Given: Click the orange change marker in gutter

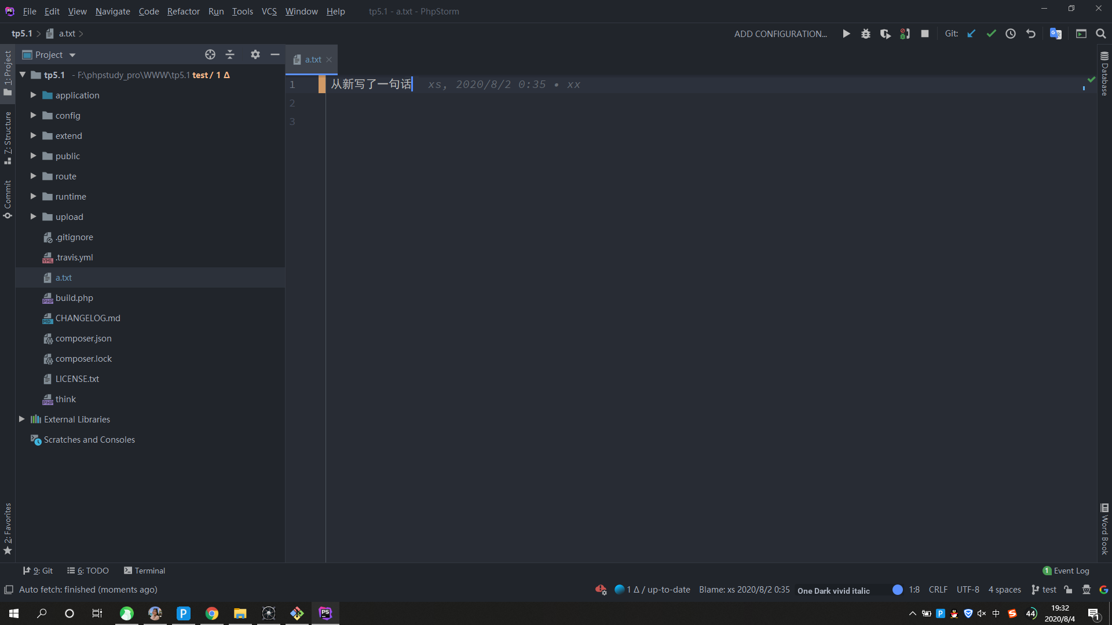Looking at the screenshot, I should 322,84.
